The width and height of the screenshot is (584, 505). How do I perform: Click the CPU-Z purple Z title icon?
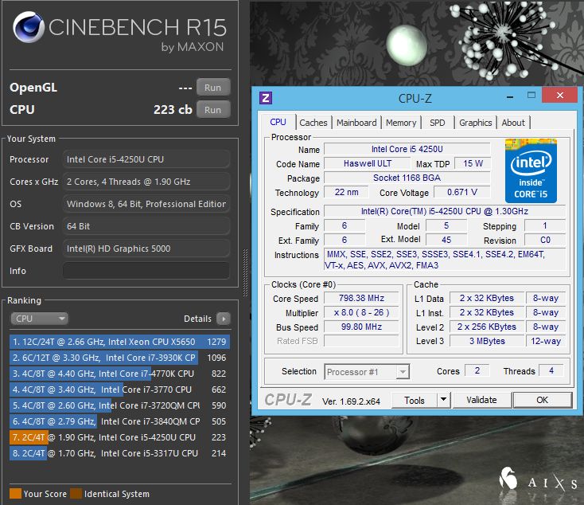266,98
